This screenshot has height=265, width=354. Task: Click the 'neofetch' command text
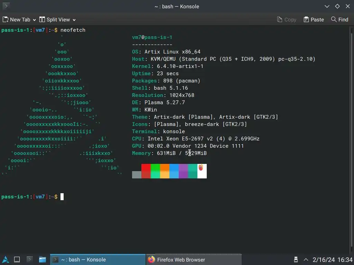pyautogui.click(x=73, y=30)
